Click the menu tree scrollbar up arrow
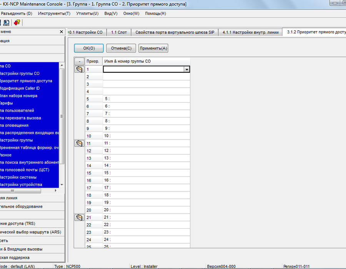Screen dimensions: 346x269 [62, 65]
